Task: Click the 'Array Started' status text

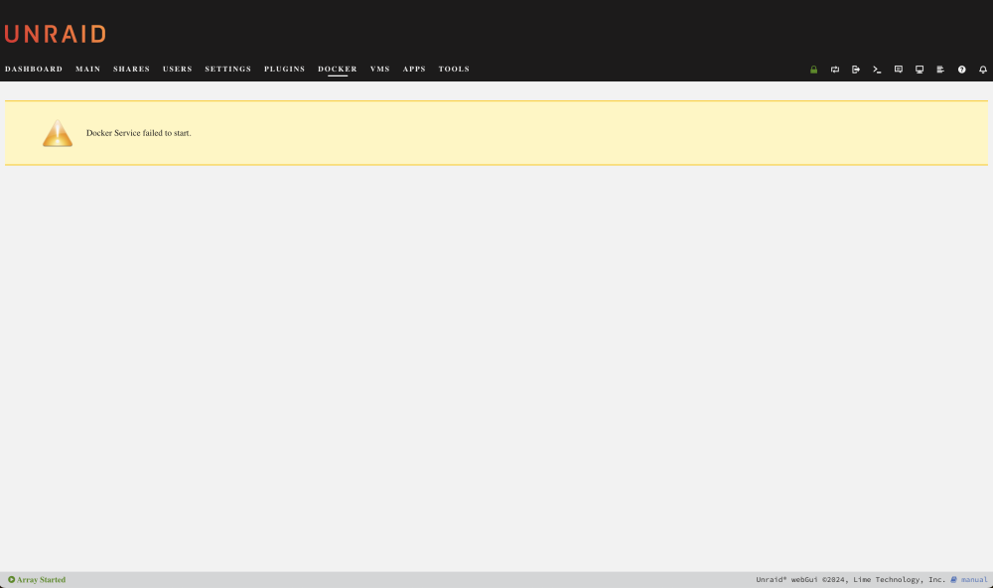Action: point(41,579)
